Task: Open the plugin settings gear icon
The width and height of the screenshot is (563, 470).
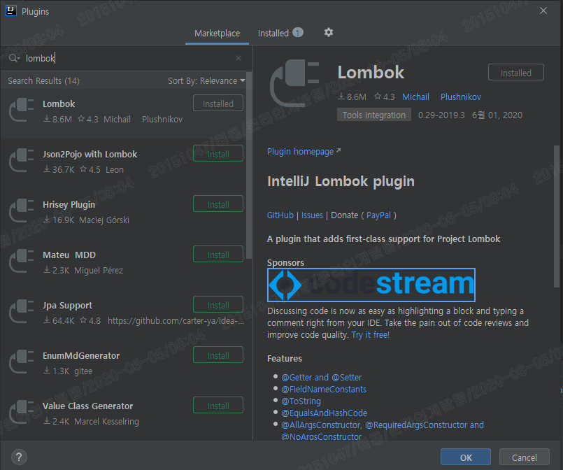Action: 329,33
